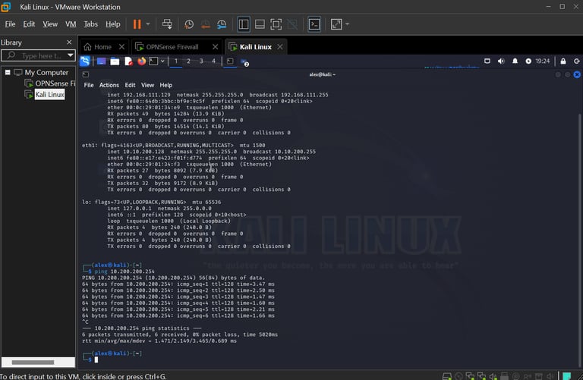Screen dimensions: 583x380
Task: Switch to the Home tab
Action: 102,47
